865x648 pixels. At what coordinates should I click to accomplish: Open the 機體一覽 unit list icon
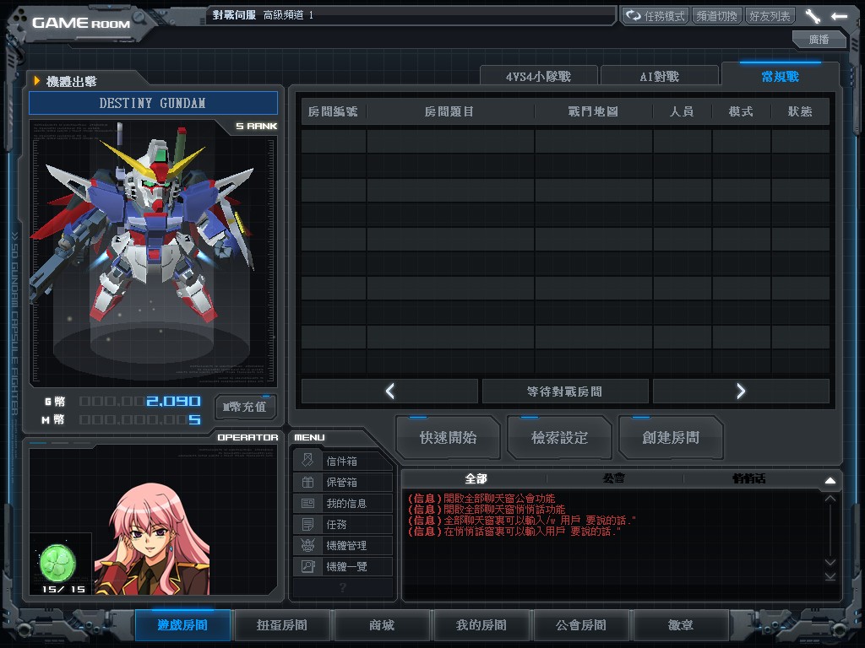307,566
